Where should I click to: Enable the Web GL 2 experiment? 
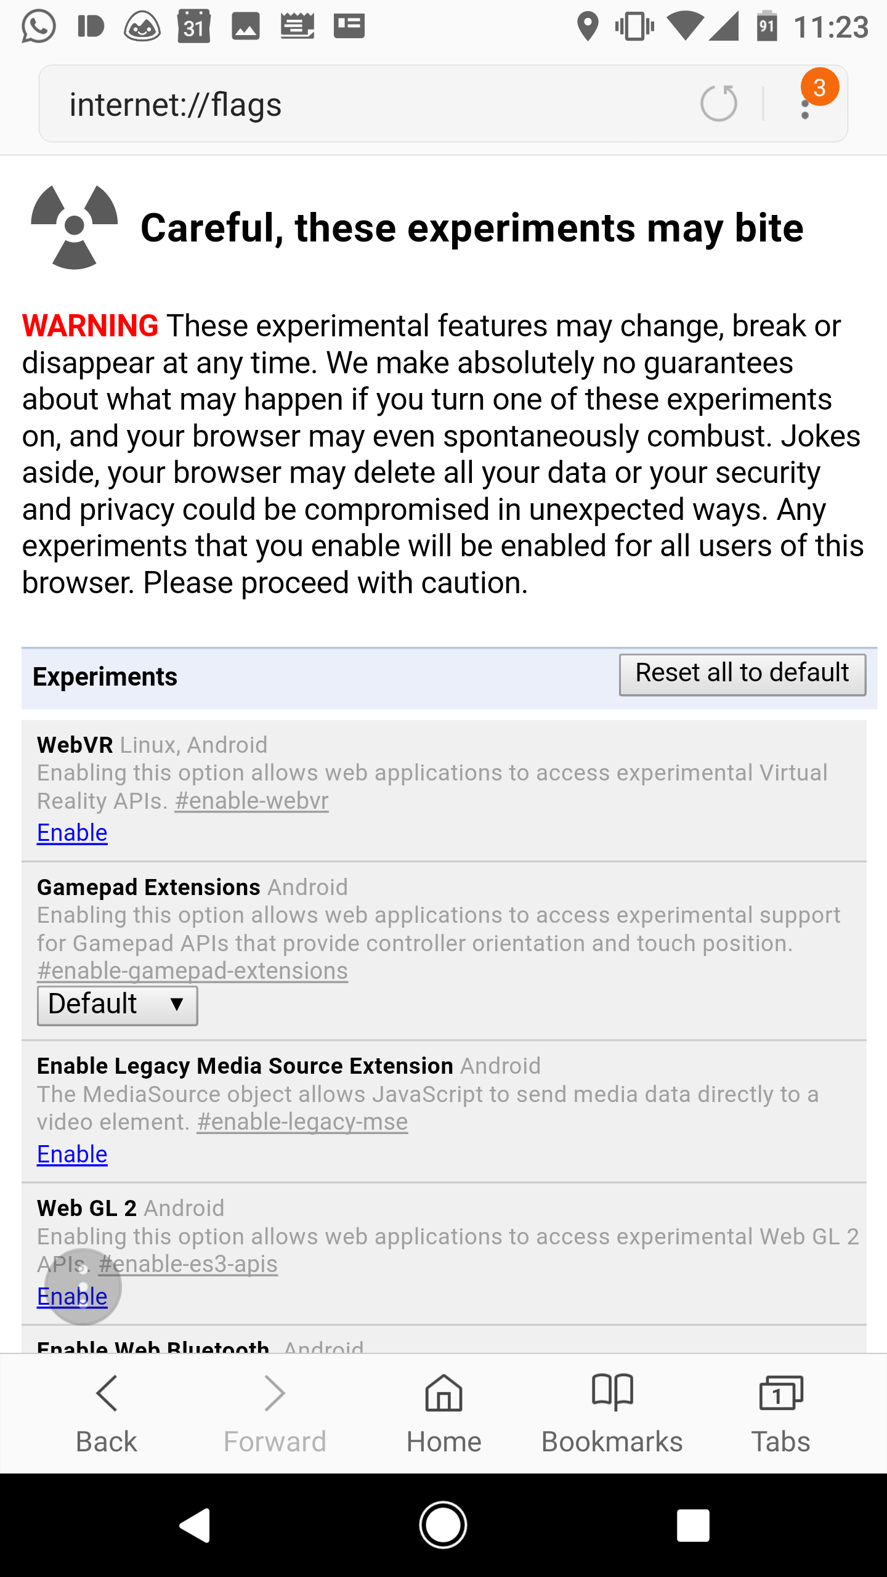[72, 1297]
